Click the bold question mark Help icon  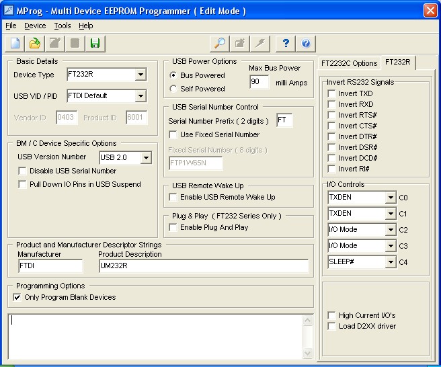click(x=286, y=44)
